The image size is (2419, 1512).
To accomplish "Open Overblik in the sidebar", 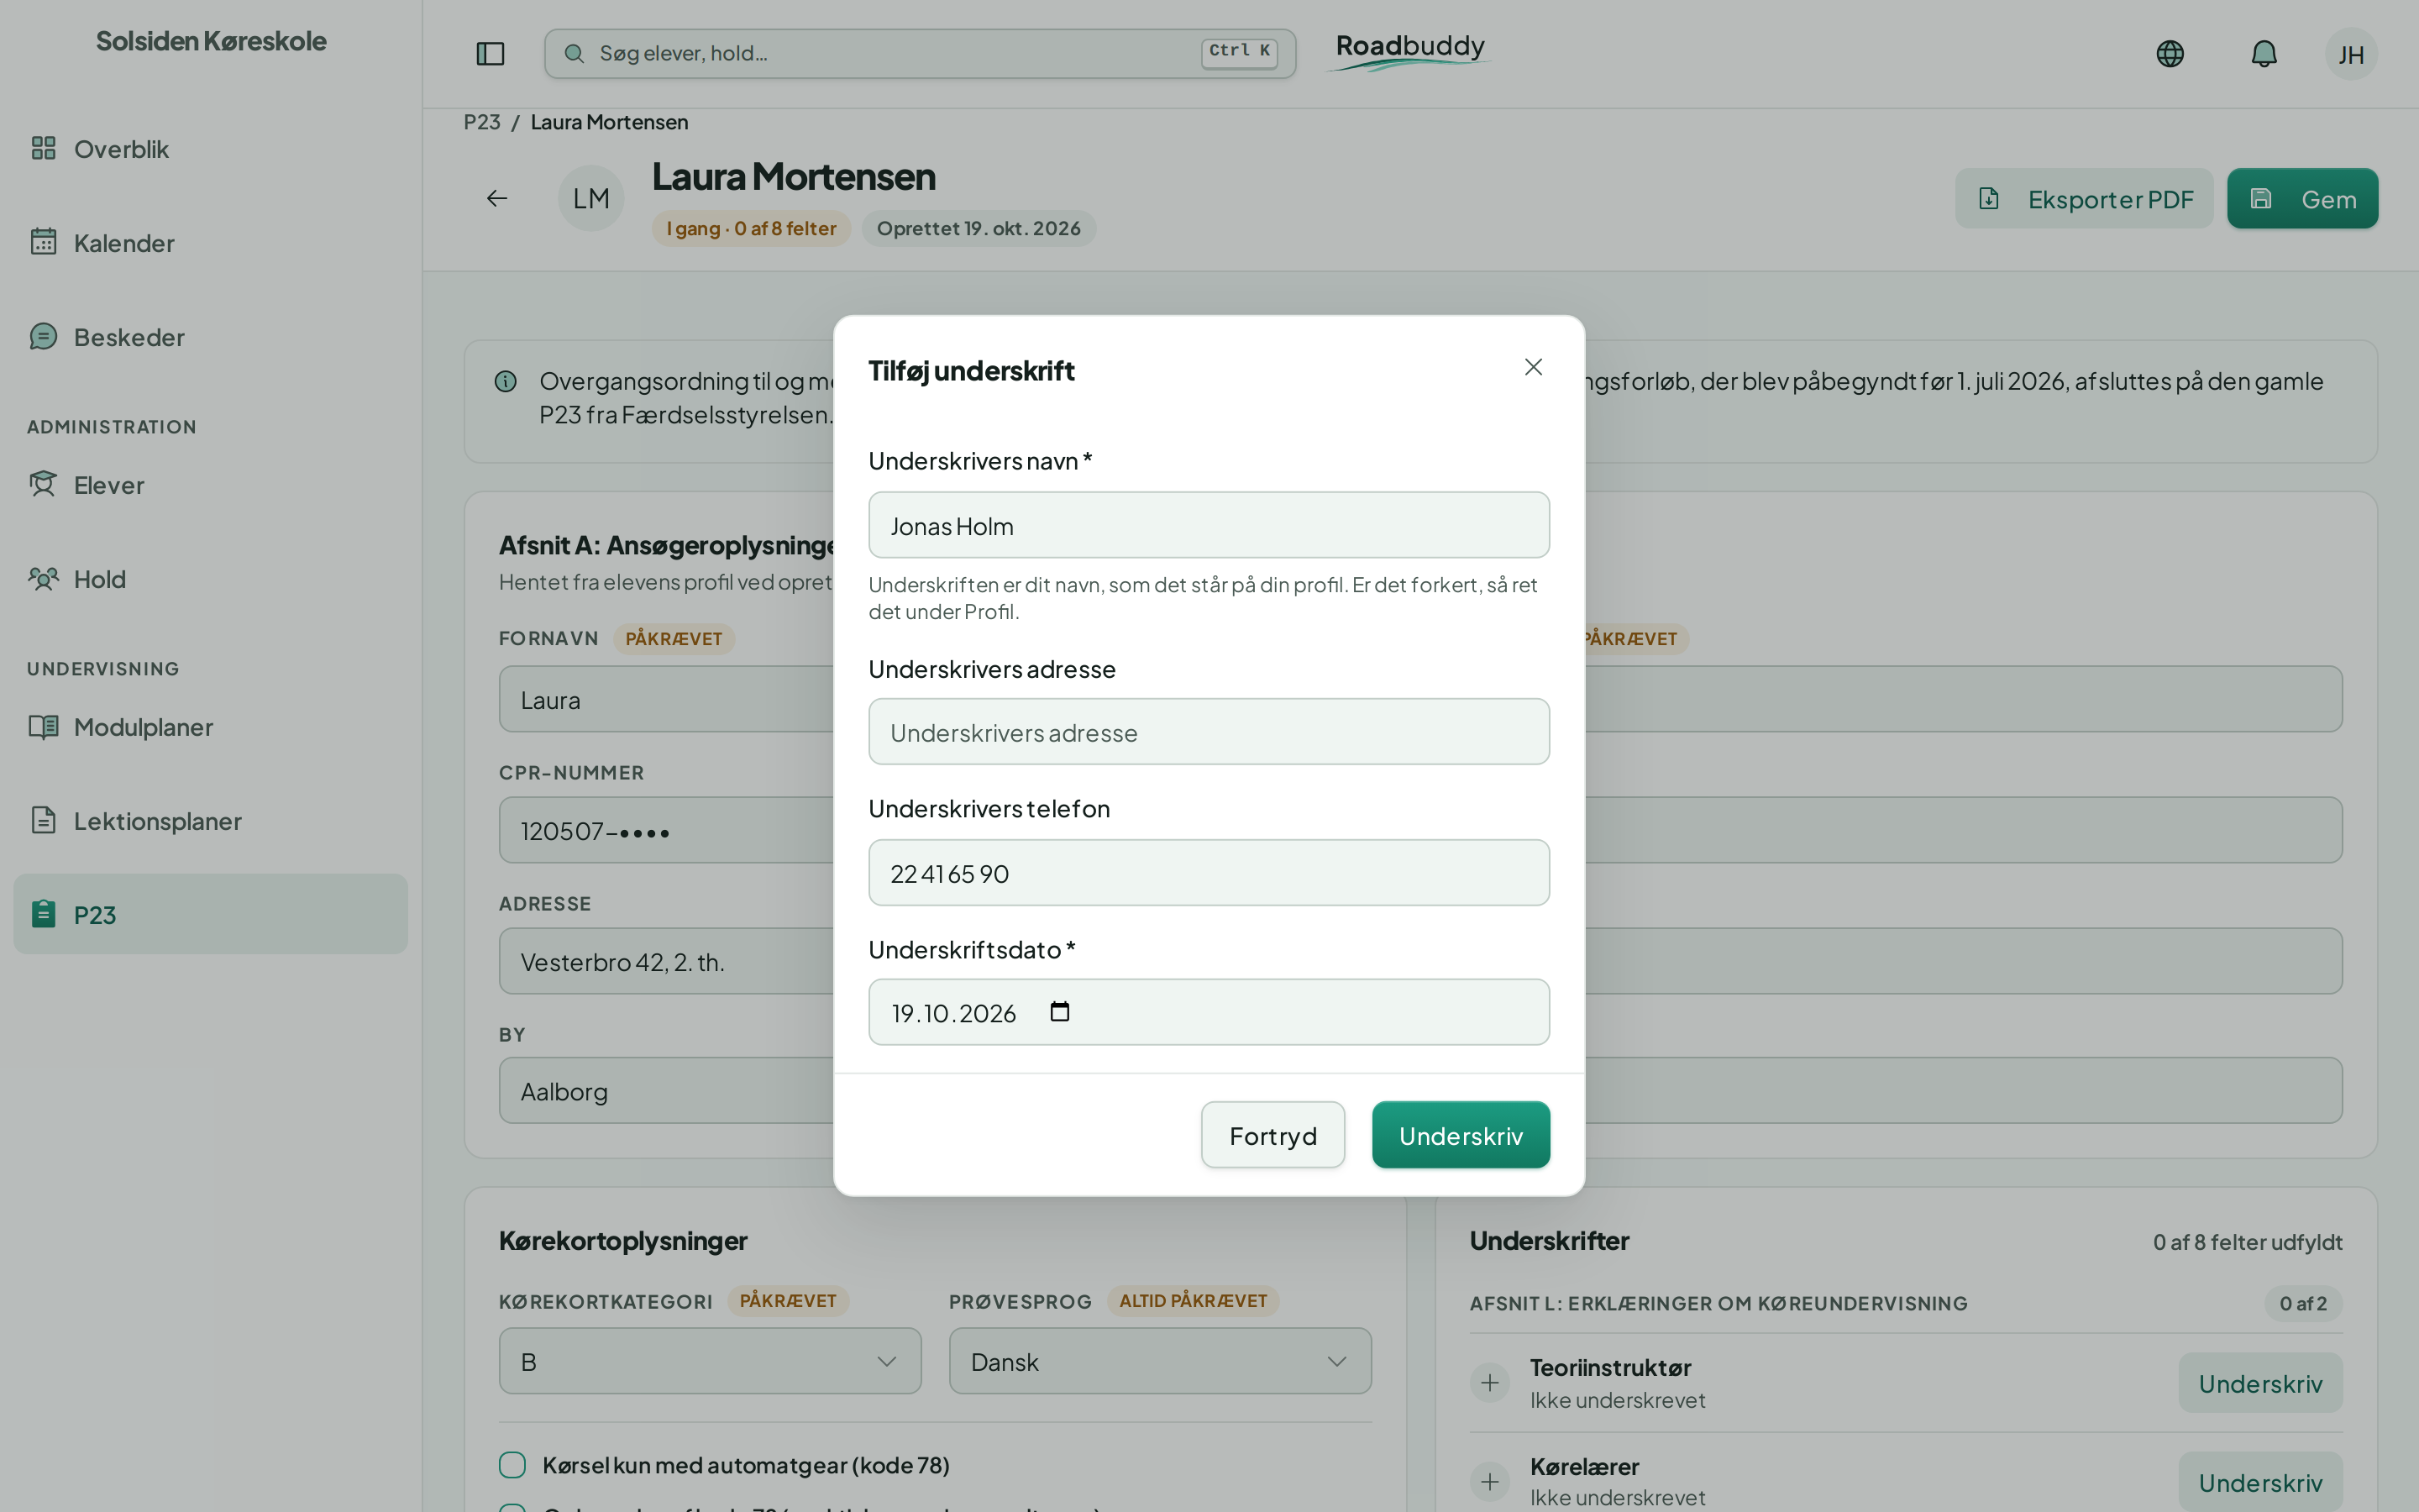I will click(210, 149).
